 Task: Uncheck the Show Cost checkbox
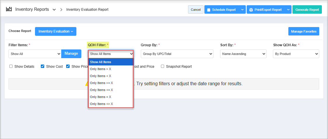[x=43, y=66]
